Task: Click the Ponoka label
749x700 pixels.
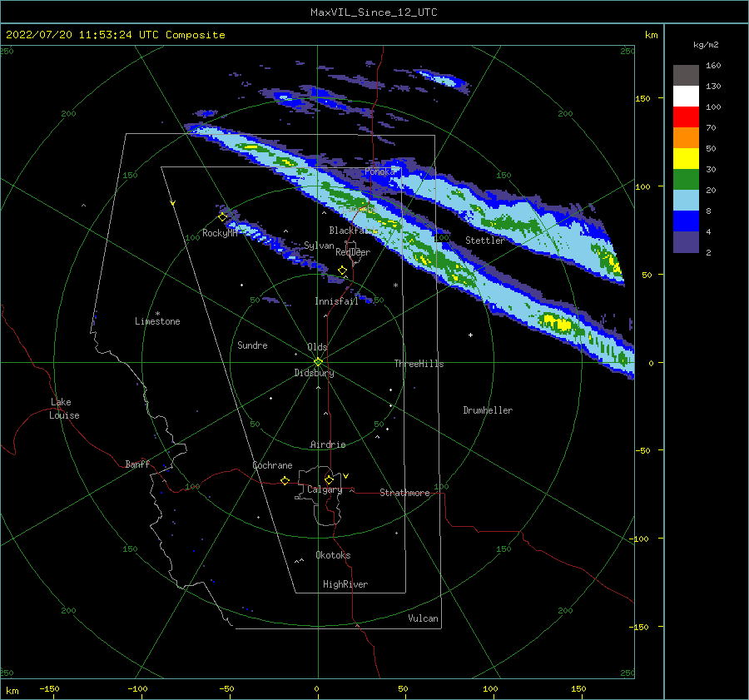Action: (379, 171)
